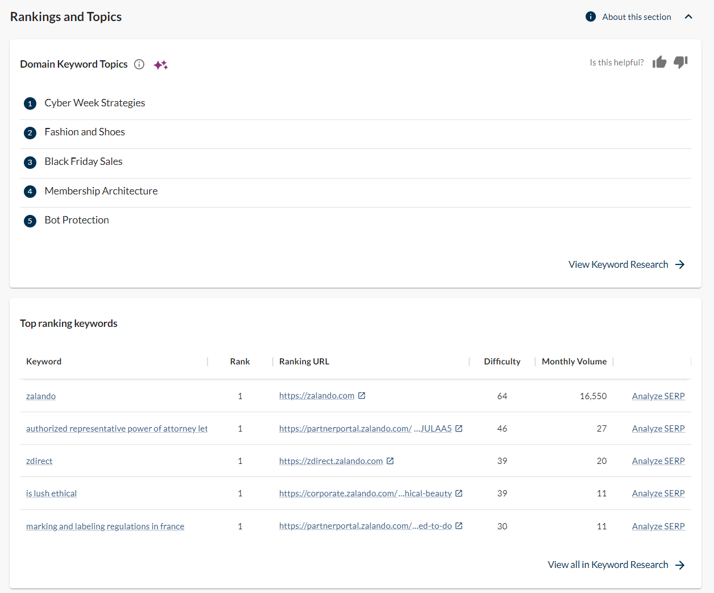Open View Keyword Research link
This screenshot has height=593, width=714.
[x=618, y=264]
